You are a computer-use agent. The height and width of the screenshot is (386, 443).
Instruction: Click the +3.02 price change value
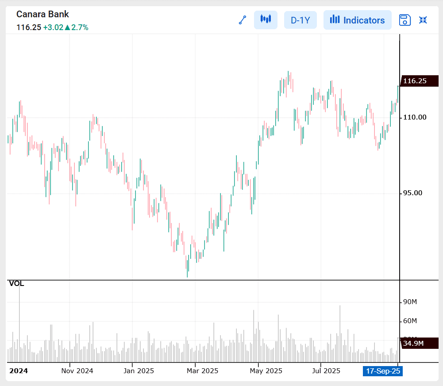click(53, 27)
